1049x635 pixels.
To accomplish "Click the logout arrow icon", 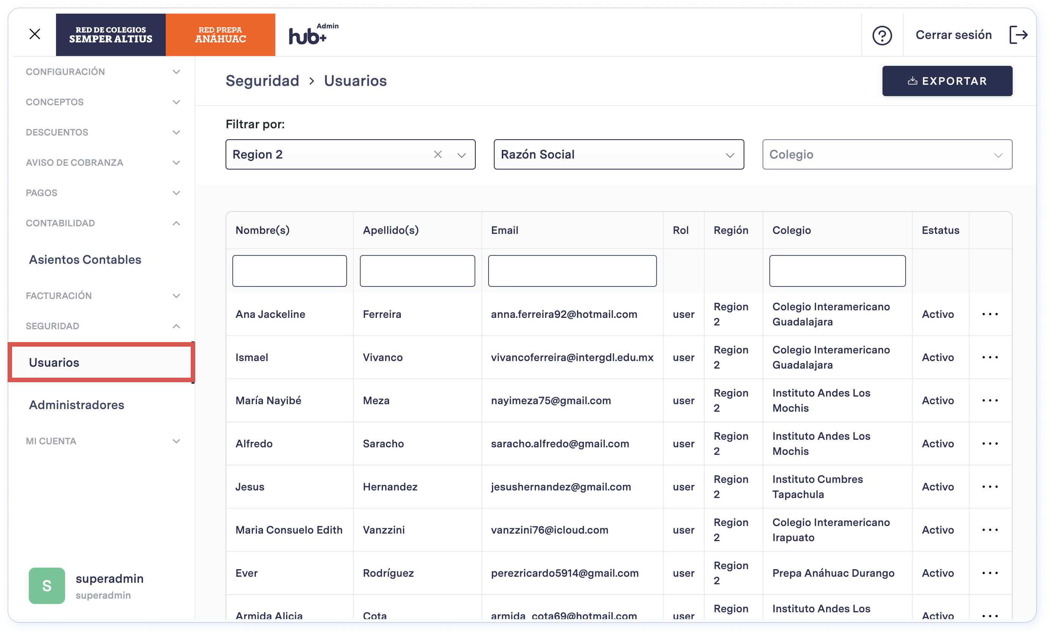I will 1019,34.
